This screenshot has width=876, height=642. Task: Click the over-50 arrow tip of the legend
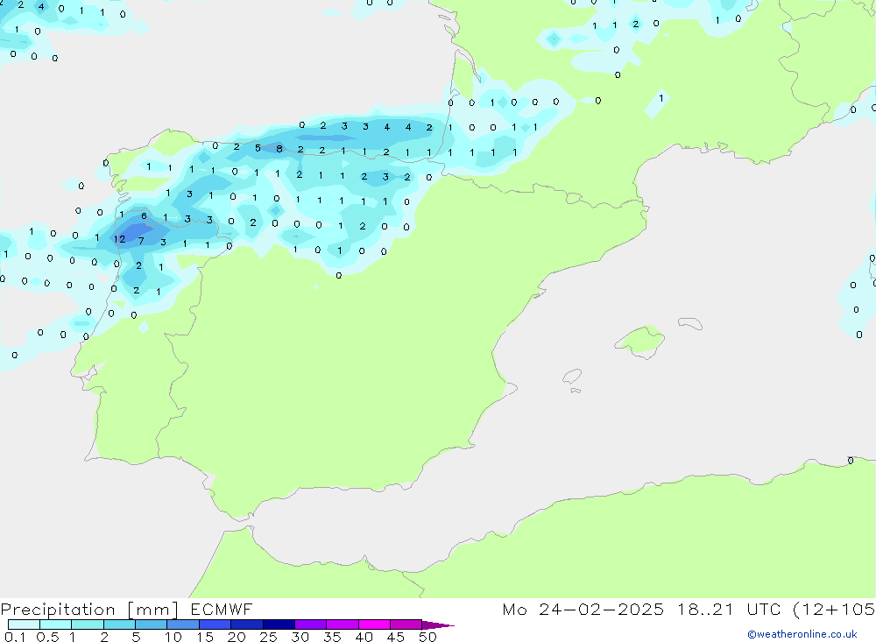(x=438, y=625)
